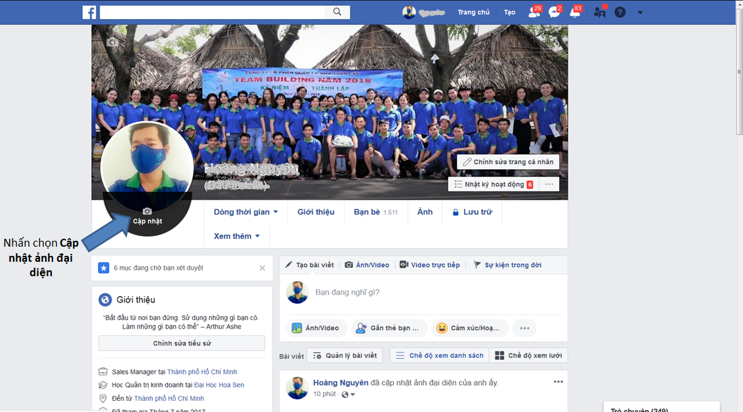Image resolution: width=743 pixels, height=412 pixels.
Task: Click the 10 phút timestamp
Action: [x=324, y=394]
